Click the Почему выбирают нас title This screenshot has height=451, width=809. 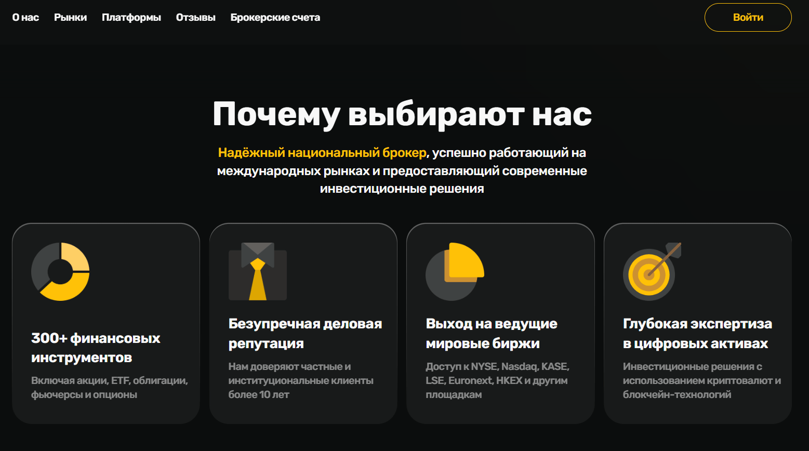pyautogui.click(x=402, y=114)
